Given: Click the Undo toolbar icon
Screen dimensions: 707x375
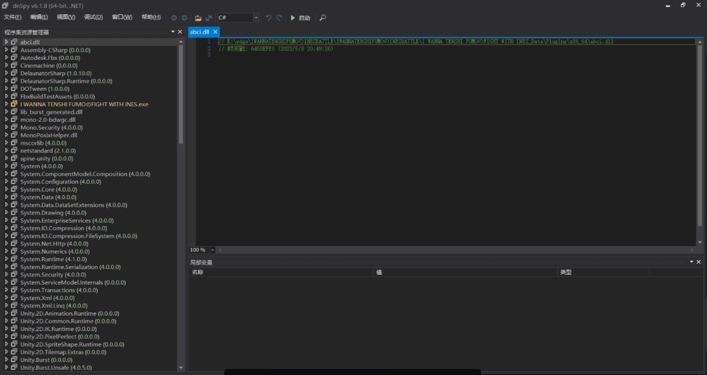Looking at the screenshot, I should (x=268, y=18).
